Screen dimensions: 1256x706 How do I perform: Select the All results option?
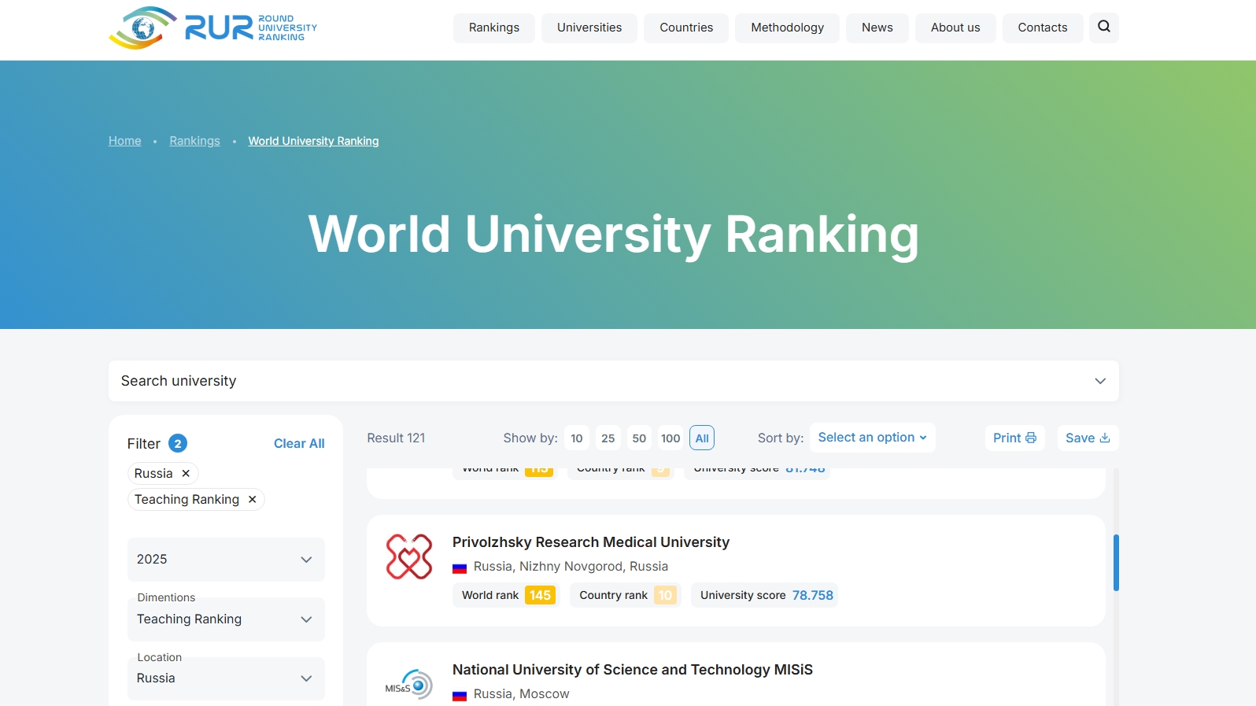coord(701,438)
